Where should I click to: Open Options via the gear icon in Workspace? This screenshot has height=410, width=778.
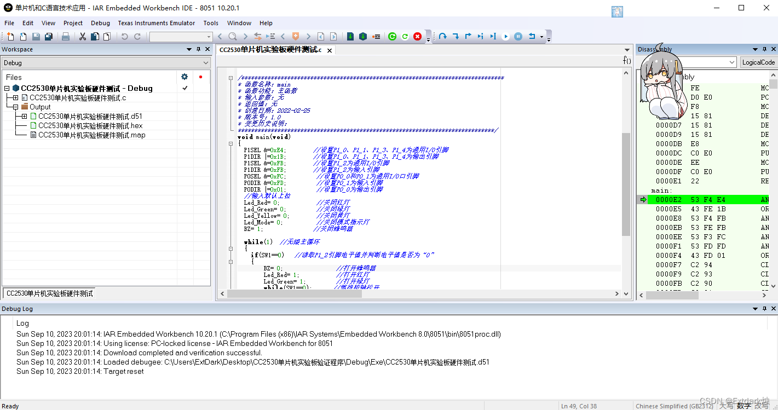[185, 77]
